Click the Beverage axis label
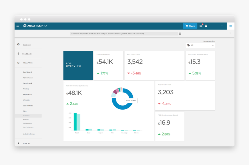This screenshot has height=165, width=249. click(x=124, y=133)
